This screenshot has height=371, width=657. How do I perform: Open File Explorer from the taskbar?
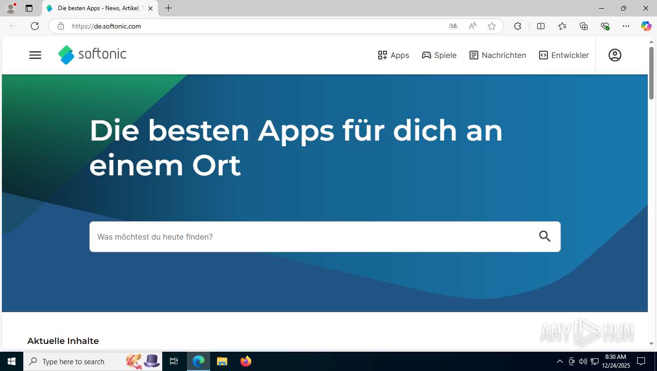coord(222,361)
